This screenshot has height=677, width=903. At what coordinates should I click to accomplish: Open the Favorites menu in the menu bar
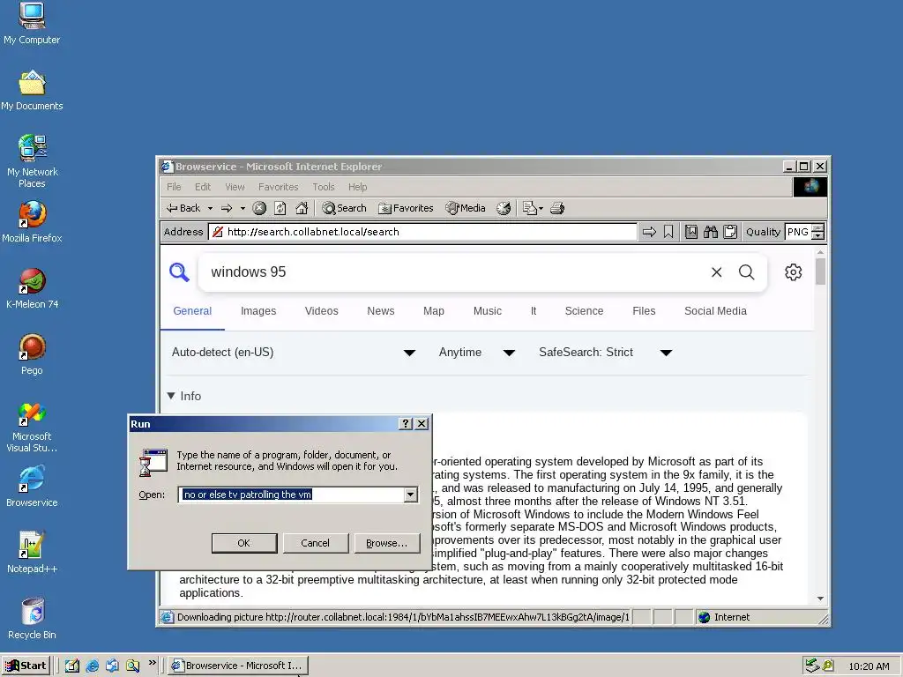(x=278, y=187)
